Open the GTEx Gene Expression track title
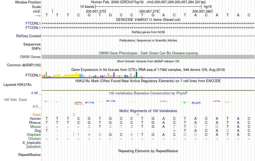Screen dimensions: 255x161 (148, 70)
